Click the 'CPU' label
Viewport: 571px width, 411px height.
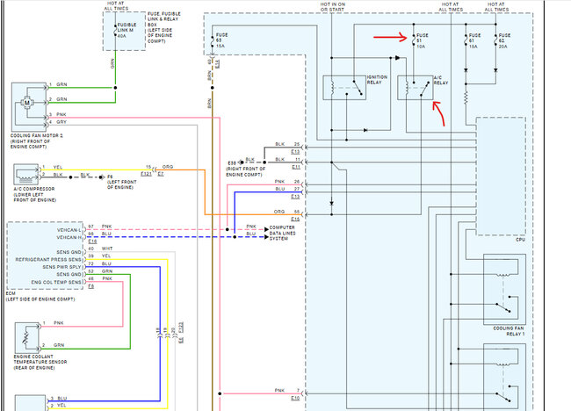tap(520, 240)
